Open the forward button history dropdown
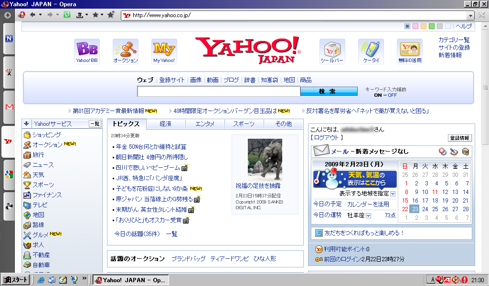This screenshot has height=286, width=489. [57, 15]
